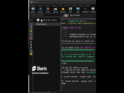This screenshot has height=93, width=124.
Task: Open the Sessions menu
Action: pos(41,6)
